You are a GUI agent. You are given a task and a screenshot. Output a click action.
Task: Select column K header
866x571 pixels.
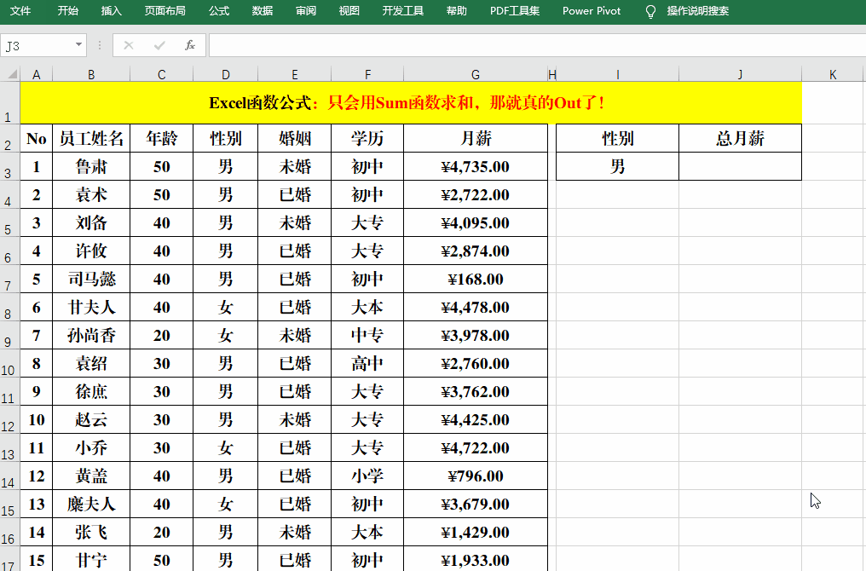833,74
